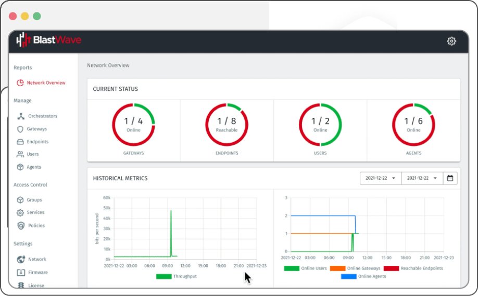
Task: Click the Access Control section label
Action: coord(30,185)
